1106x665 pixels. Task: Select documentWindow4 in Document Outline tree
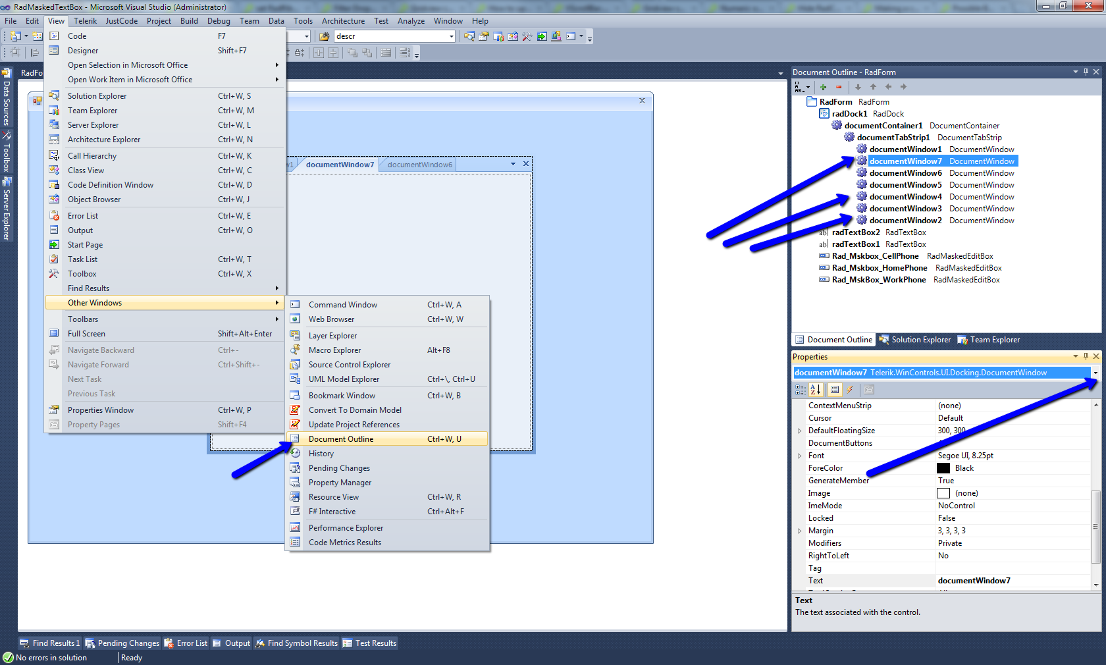coord(905,197)
